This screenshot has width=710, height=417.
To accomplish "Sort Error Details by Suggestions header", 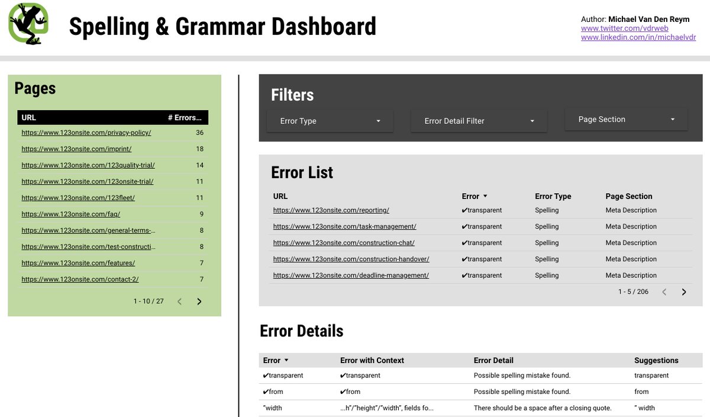I will pos(656,360).
